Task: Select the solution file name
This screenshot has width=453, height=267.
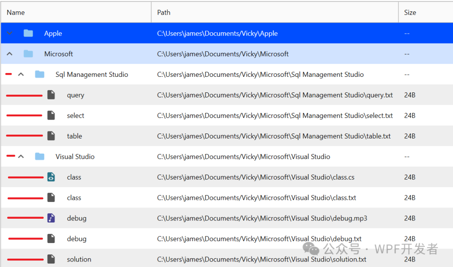Action: coord(79,259)
